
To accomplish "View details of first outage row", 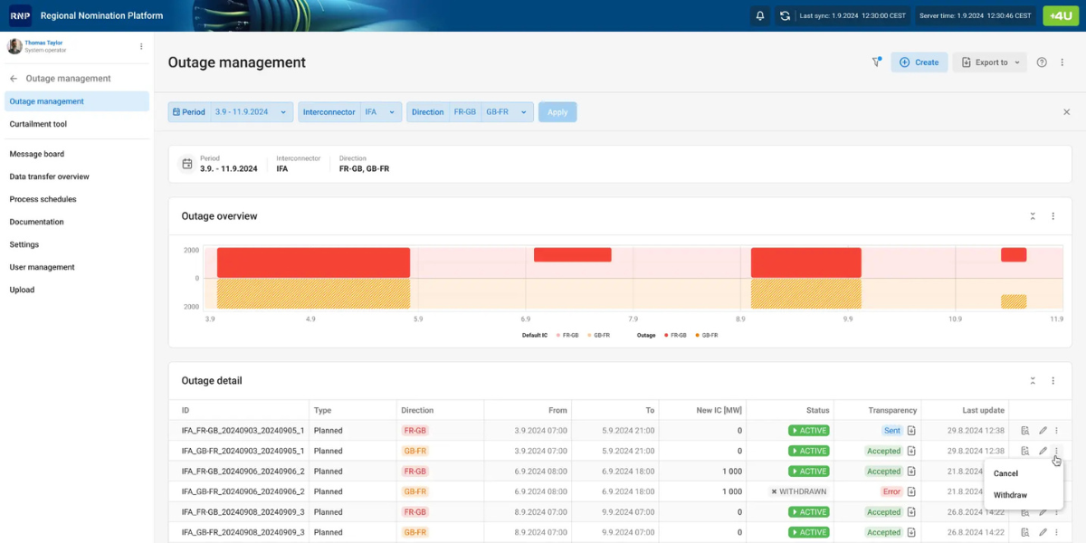I will 1025,431.
